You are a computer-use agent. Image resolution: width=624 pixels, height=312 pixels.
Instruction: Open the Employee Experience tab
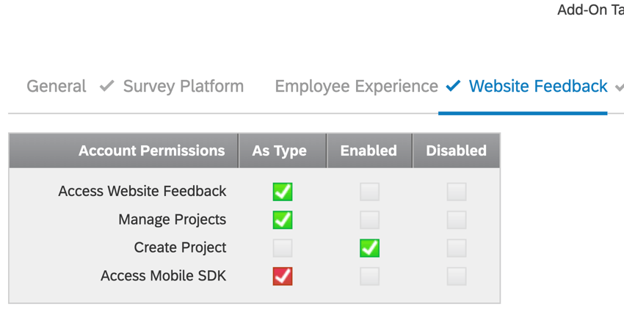pos(356,87)
